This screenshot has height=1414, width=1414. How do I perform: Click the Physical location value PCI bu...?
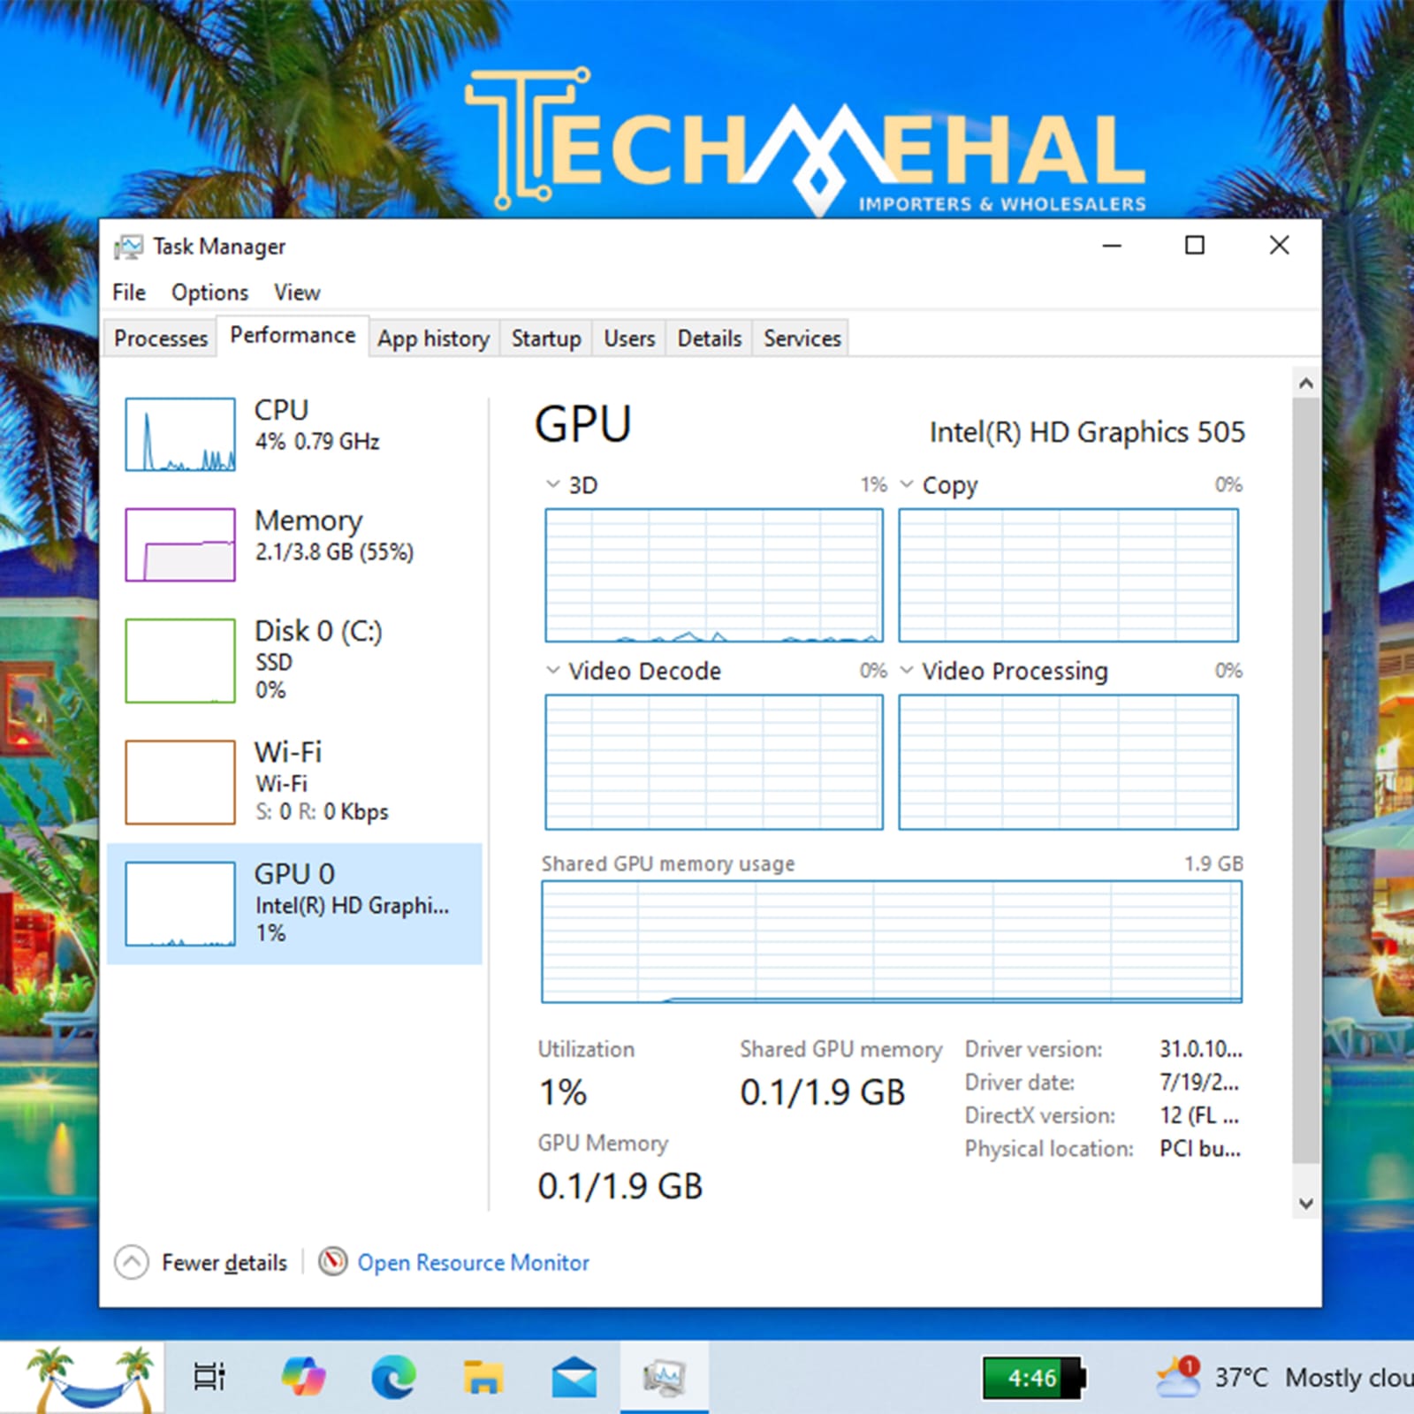point(1200,1149)
